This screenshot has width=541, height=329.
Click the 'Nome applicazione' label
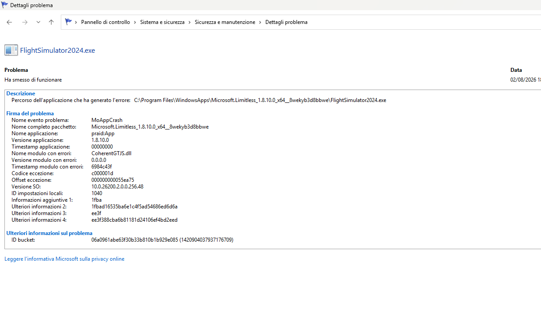tap(35, 133)
